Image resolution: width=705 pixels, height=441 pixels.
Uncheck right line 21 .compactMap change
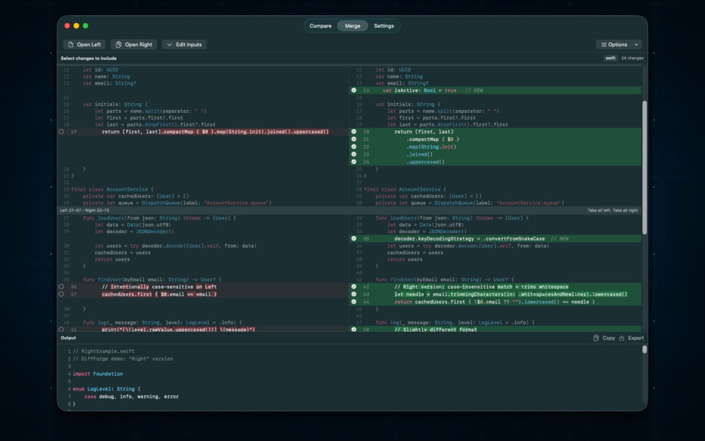[x=354, y=139]
